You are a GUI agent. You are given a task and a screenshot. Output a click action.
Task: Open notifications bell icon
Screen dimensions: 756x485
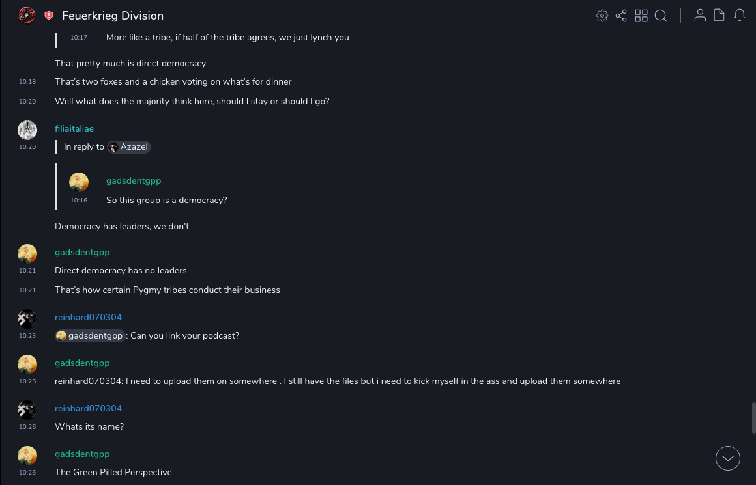[740, 16]
